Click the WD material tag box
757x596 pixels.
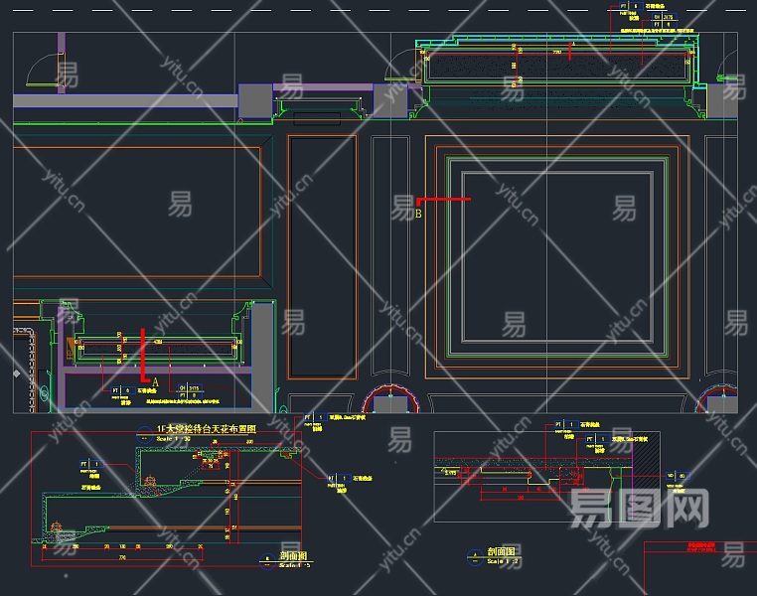coord(678,476)
